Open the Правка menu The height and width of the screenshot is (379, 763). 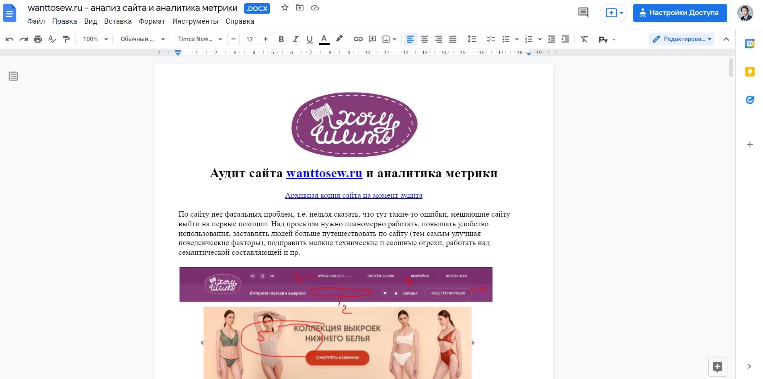[64, 21]
